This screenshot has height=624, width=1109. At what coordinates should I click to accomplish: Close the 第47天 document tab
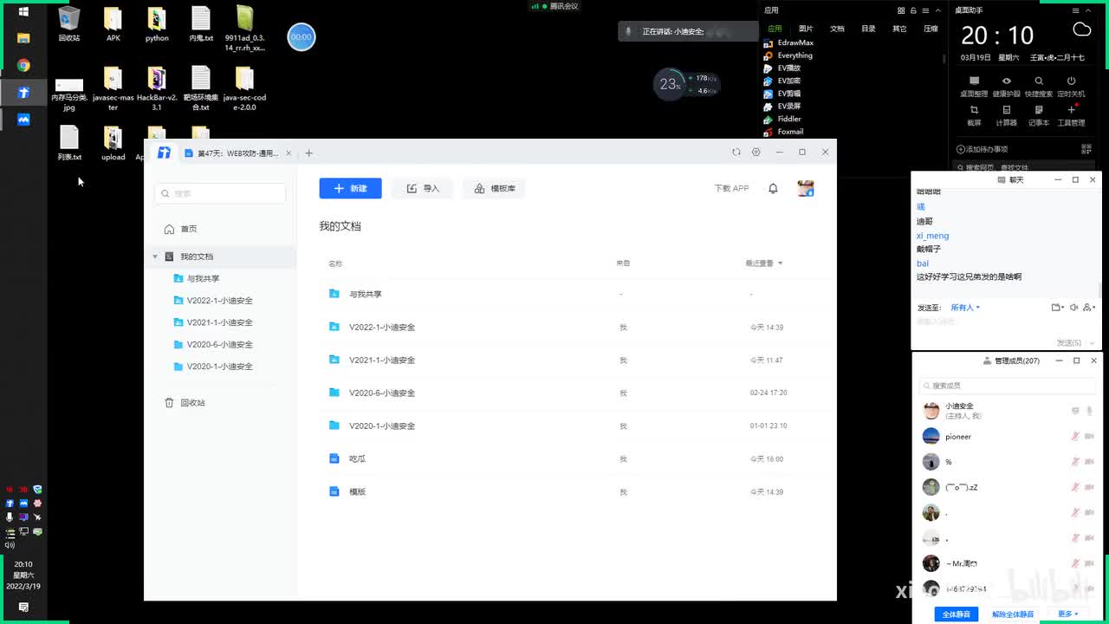(x=289, y=153)
